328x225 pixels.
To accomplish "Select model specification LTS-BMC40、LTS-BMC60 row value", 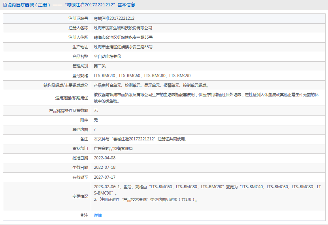I will point(142,76).
